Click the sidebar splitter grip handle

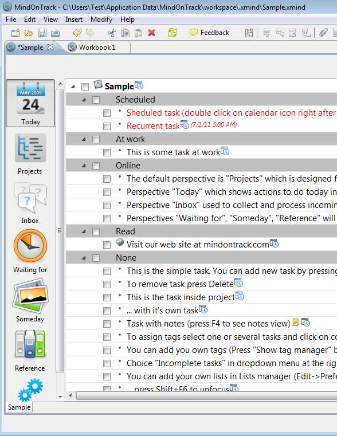[x=59, y=230]
